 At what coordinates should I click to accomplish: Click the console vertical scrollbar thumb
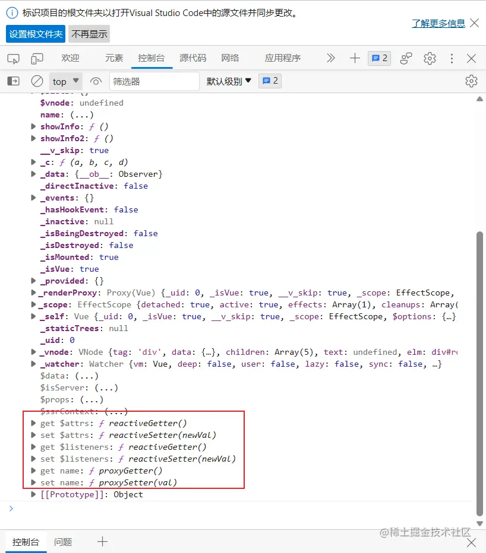(479, 374)
